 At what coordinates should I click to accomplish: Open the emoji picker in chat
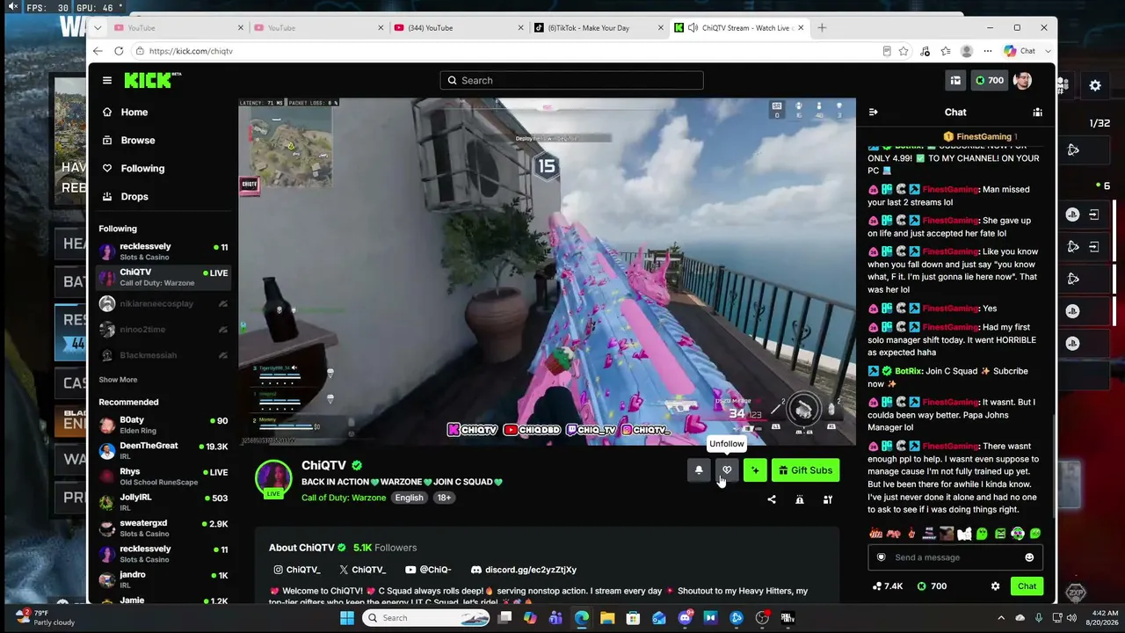(x=1029, y=557)
